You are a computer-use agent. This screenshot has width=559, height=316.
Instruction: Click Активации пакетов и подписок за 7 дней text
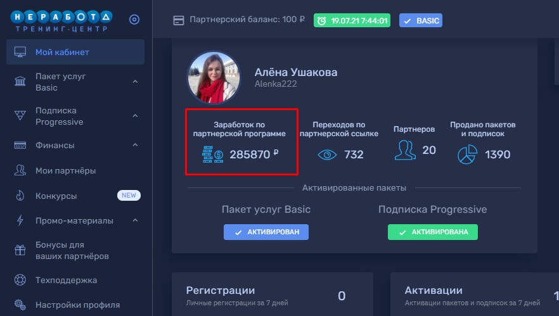[x=472, y=303]
